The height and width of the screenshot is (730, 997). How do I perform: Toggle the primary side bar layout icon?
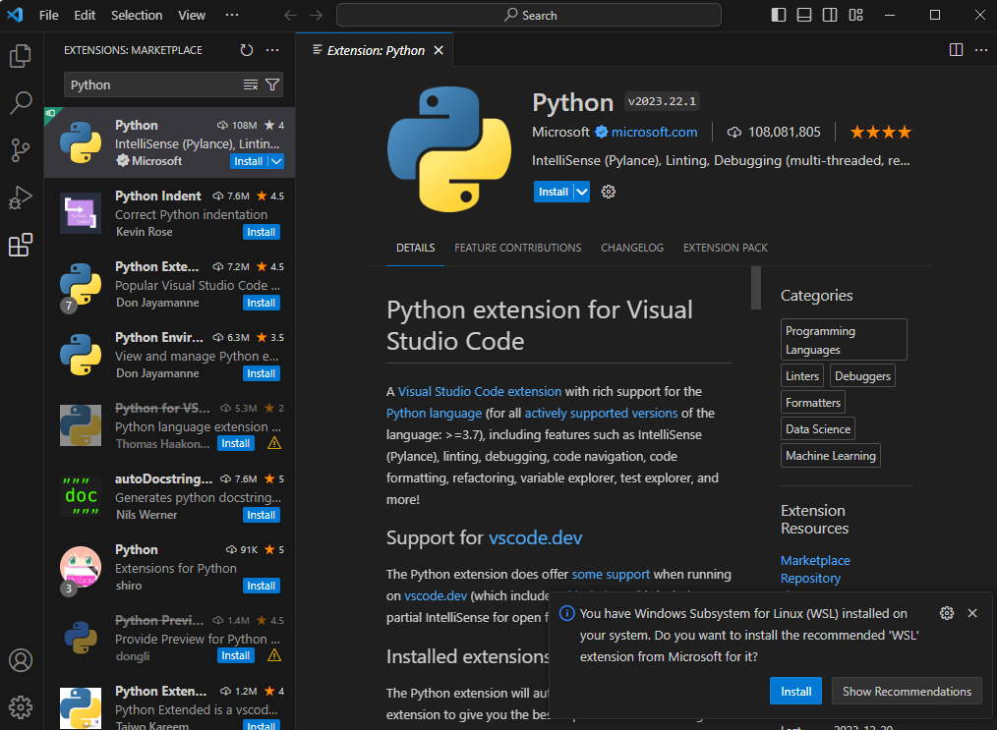pyautogui.click(x=779, y=16)
